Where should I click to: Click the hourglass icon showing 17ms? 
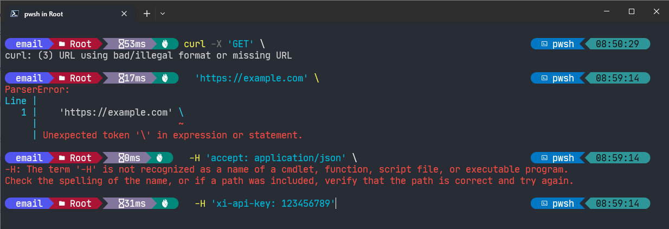click(x=121, y=79)
